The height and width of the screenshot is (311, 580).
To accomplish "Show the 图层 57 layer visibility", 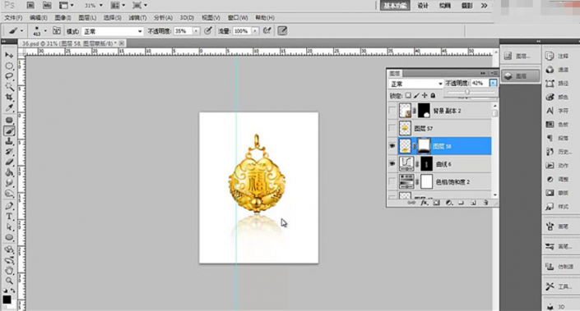I will click(392, 128).
